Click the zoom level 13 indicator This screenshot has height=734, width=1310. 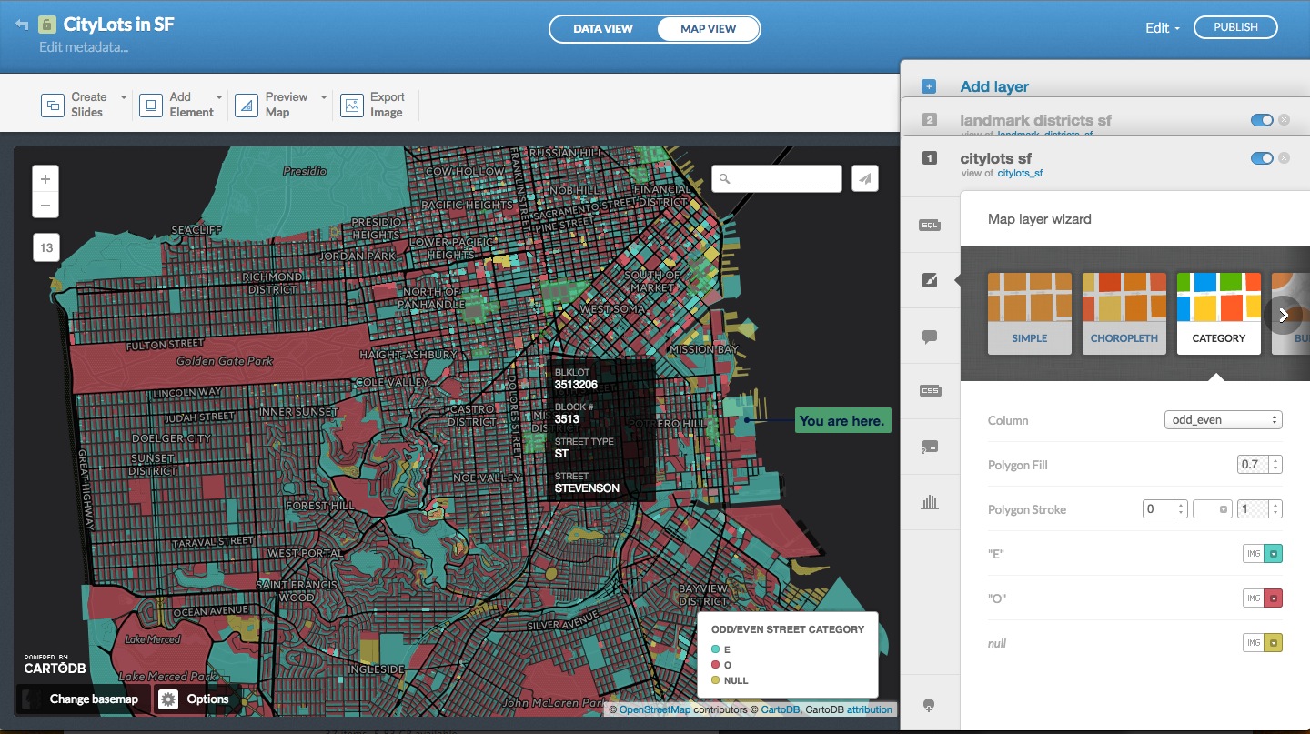(45, 247)
